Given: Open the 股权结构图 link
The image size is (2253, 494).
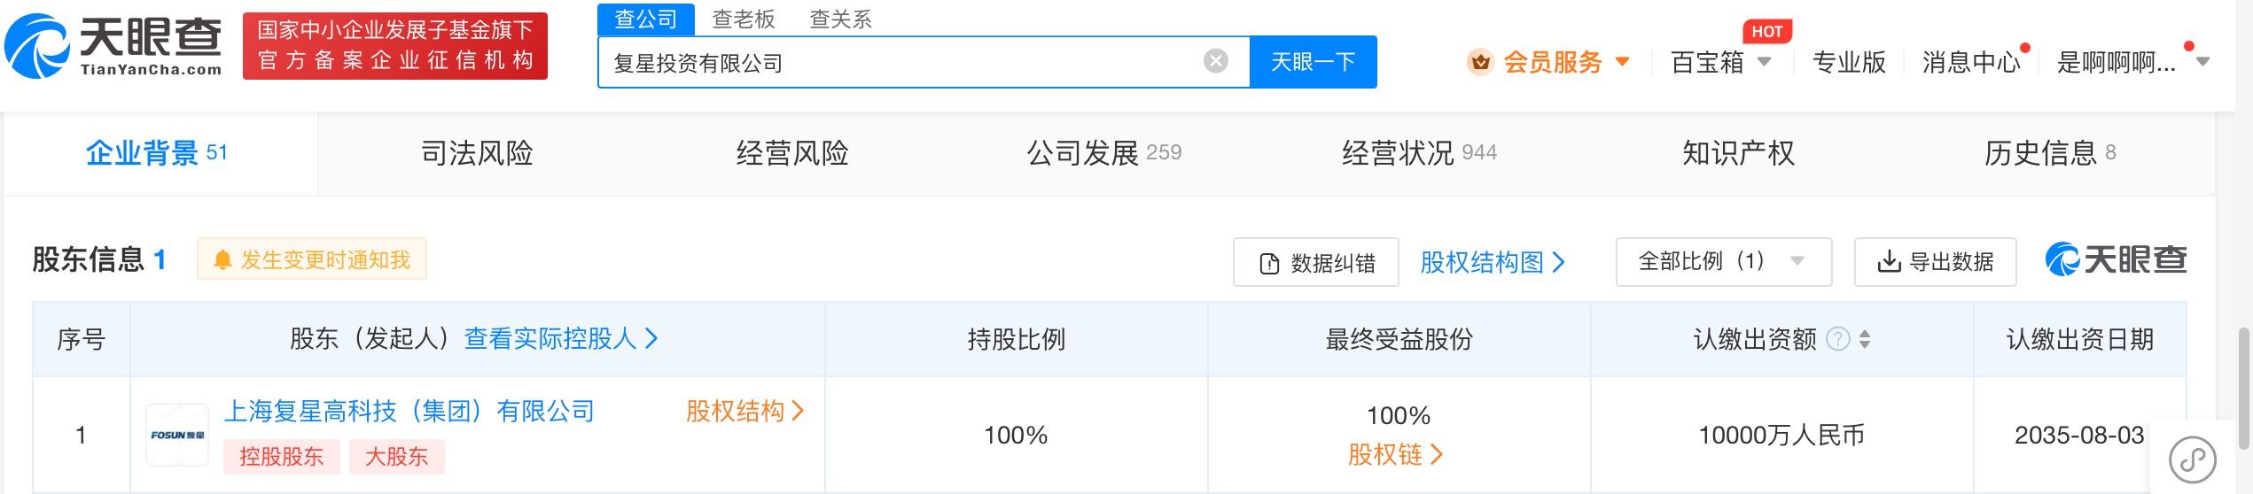Looking at the screenshot, I should tap(1492, 262).
